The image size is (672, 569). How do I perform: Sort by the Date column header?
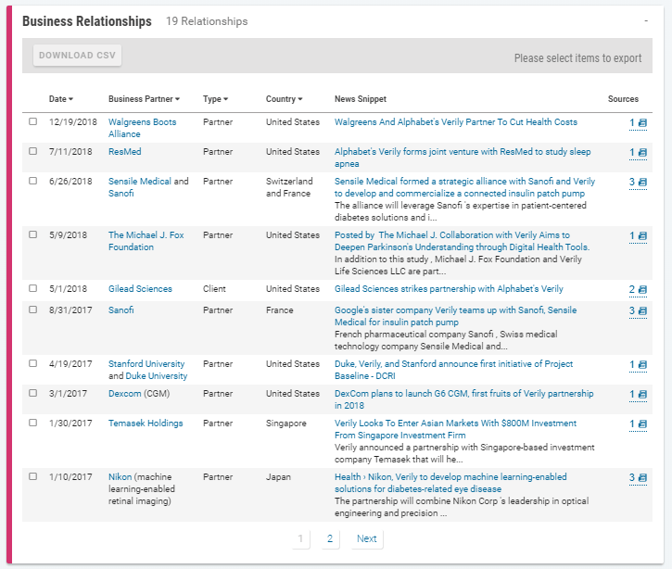61,99
